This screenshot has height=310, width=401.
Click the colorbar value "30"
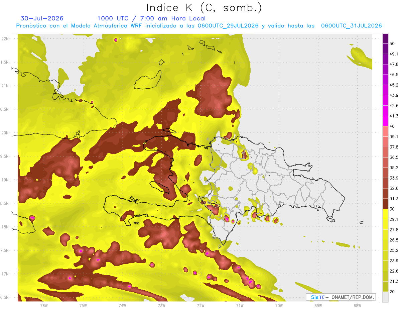click(x=392, y=209)
